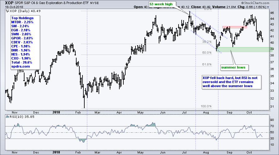The height and width of the screenshot is (155, 279).
Task: Click the 'spdrs.com' source text
Action: click(x=21, y=66)
